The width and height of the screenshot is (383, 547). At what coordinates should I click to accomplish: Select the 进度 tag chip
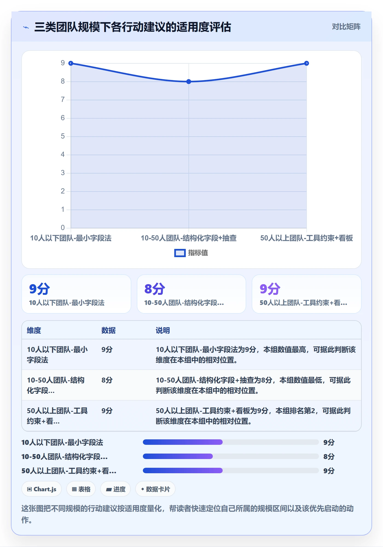[x=115, y=489]
